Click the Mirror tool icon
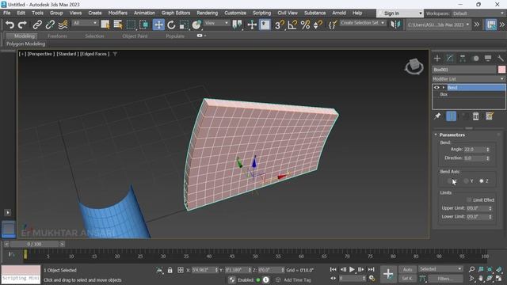507x285 pixels. 395,25
